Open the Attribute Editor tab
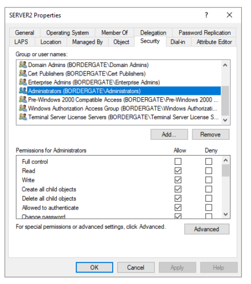251x284 pixels. tap(214, 42)
